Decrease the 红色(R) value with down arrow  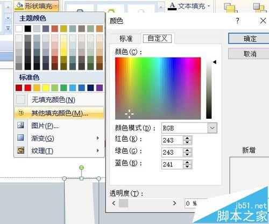[x=187, y=142]
